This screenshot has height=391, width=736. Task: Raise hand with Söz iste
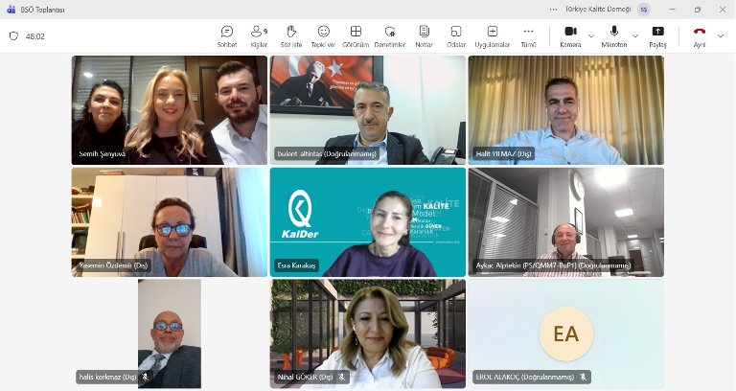pos(291,36)
